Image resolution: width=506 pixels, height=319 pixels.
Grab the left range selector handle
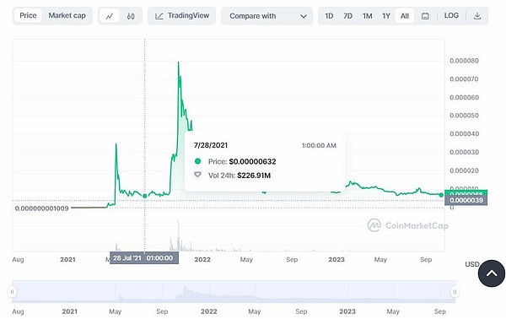(x=12, y=292)
